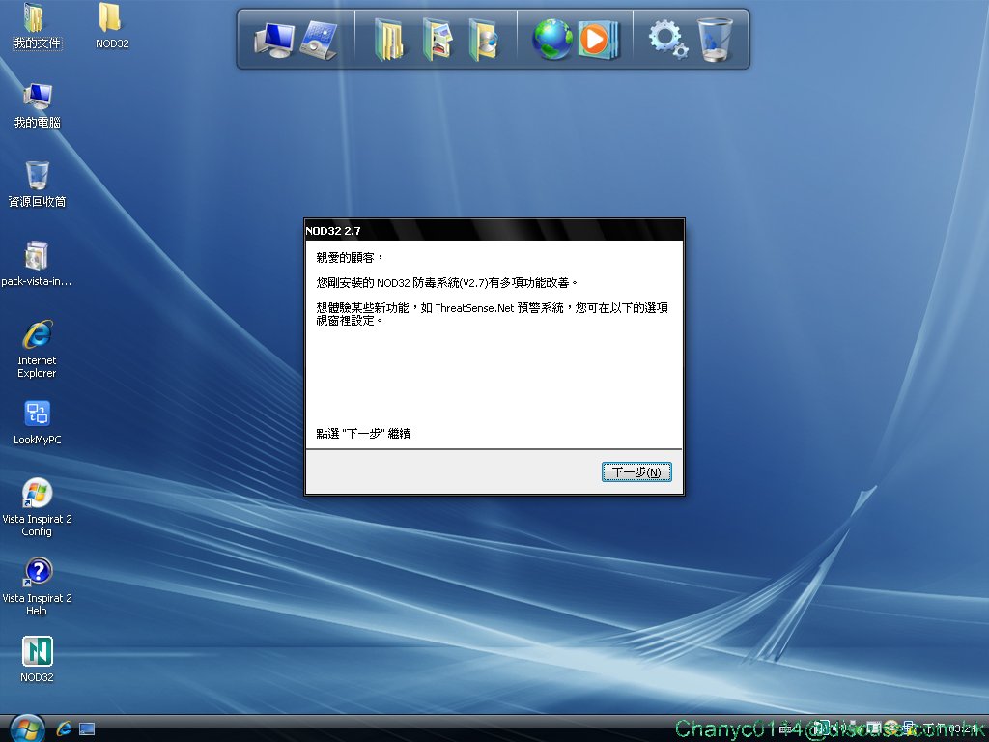Select the Internet Explorer desktop icon
This screenshot has width=989, height=742.
pyautogui.click(x=37, y=349)
